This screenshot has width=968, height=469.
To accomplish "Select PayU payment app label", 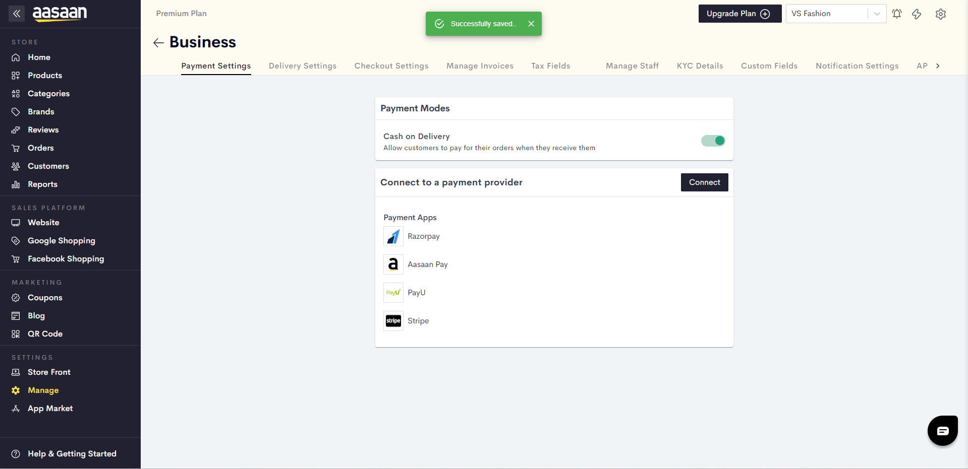I will click(417, 293).
